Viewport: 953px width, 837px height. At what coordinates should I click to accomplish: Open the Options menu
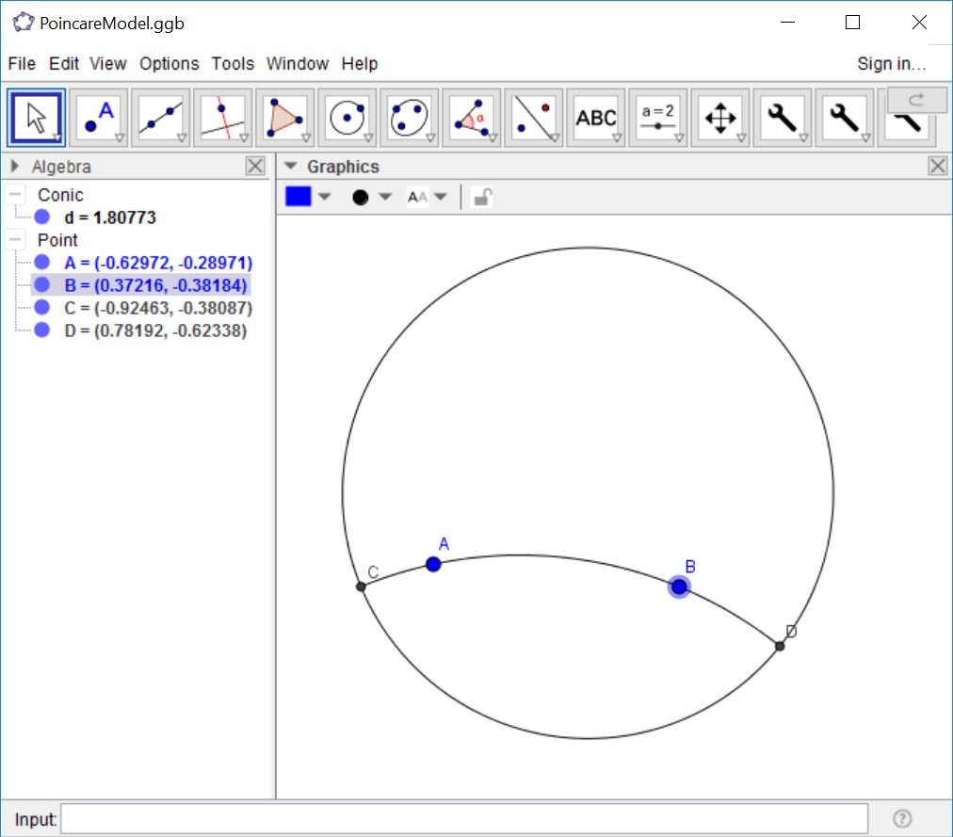pyautogui.click(x=170, y=64)
